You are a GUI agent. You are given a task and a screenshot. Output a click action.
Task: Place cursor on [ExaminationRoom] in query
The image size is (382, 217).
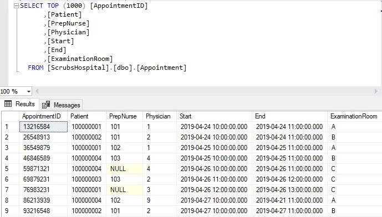[x=80, y=59]
